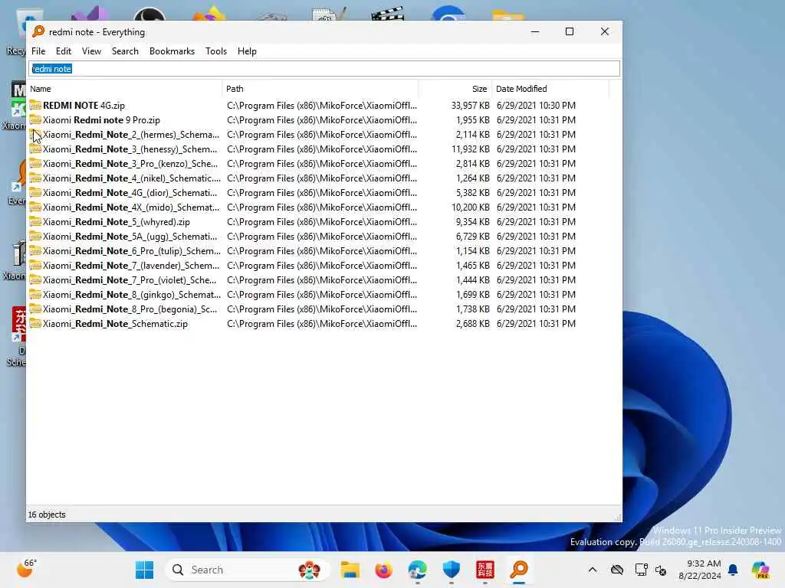
Task: Select Xiaomi_Redmi_Note_5_(whyred).zip file name
Action: pyautogui.click(x=117, y=221)
